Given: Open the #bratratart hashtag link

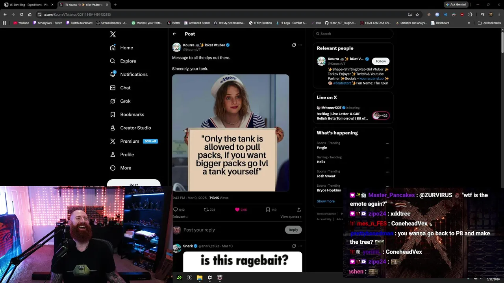Looking at the screenshot, I should (x=342, y=83).
